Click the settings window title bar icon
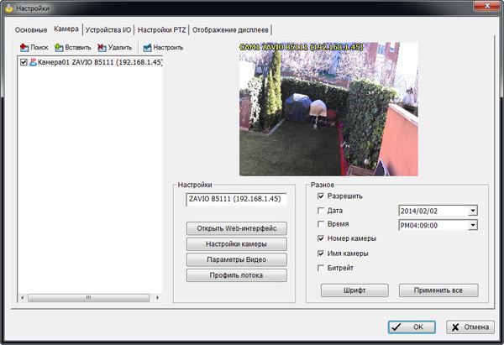The height and width of the screenshot is (345, 504). coord(9,8)
